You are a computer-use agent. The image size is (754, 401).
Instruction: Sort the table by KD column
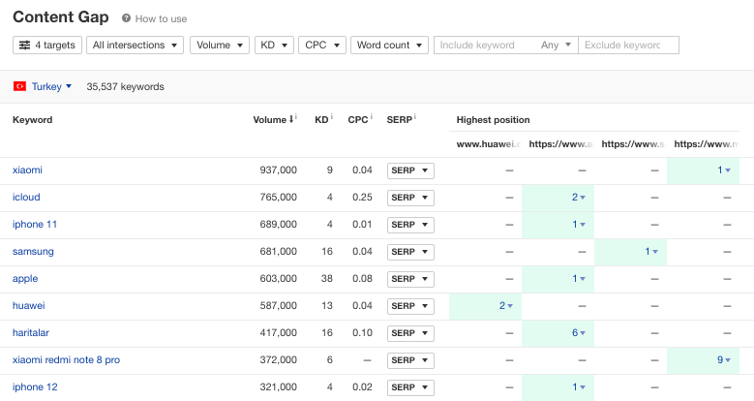click(321, 120)
